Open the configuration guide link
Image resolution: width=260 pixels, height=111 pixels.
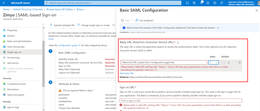pyautogui.click(x=68, y=45)
